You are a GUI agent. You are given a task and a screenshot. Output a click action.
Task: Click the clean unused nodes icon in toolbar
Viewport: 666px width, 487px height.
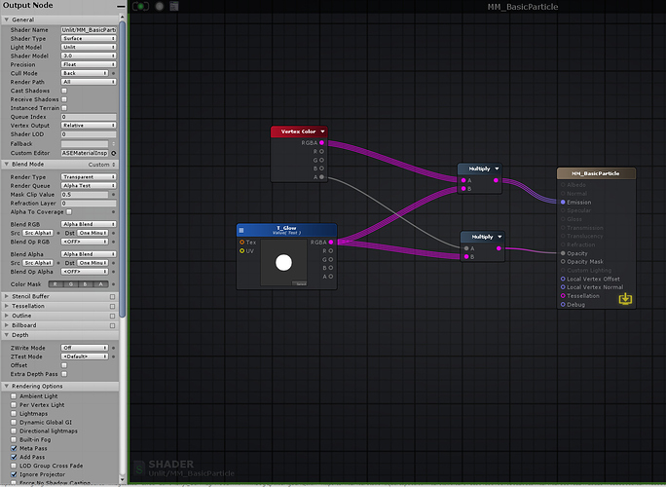(x=173, y=7)
